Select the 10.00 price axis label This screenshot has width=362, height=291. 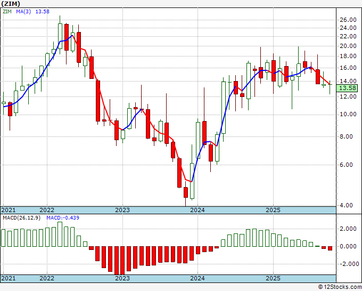coord(348,114)
